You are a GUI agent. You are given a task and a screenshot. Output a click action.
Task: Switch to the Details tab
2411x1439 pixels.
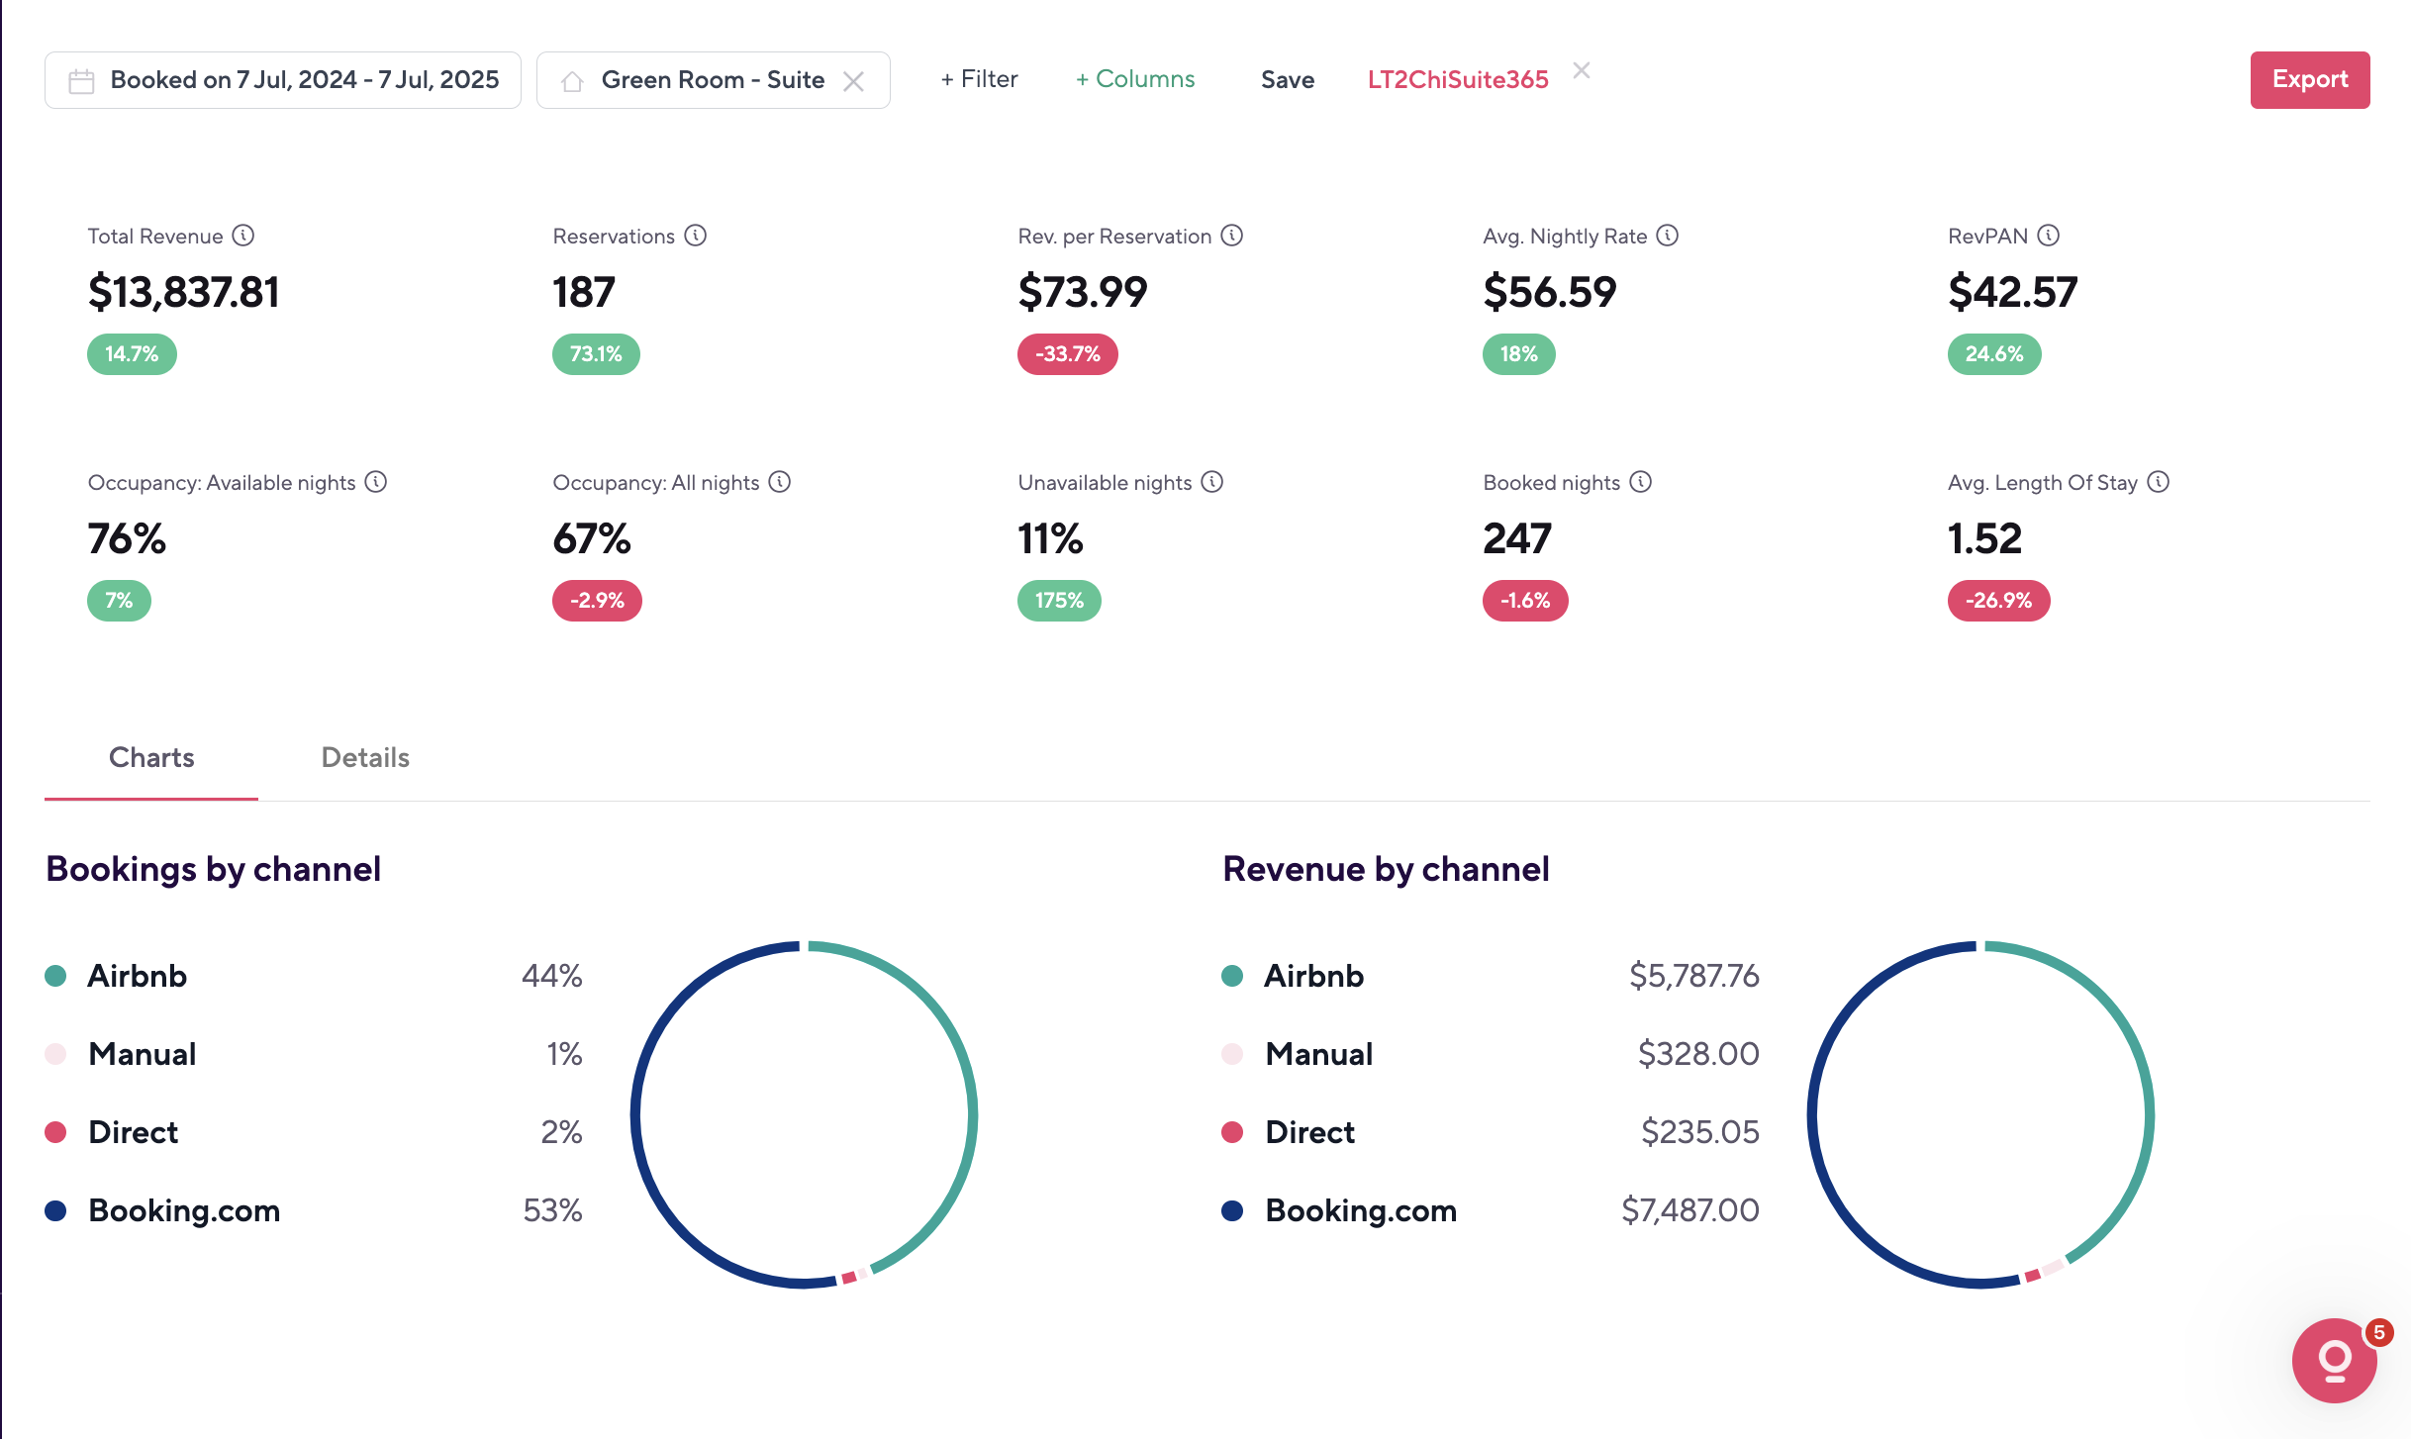(365, 757)
